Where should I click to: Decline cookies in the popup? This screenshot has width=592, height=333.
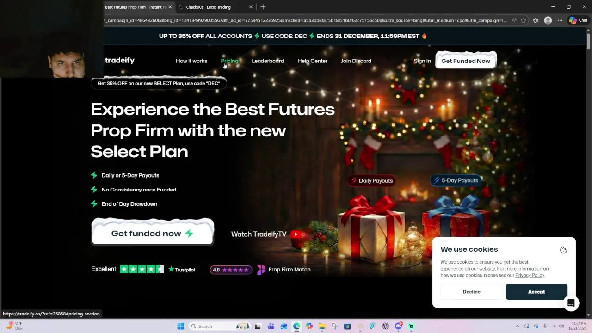pos(471,292)
